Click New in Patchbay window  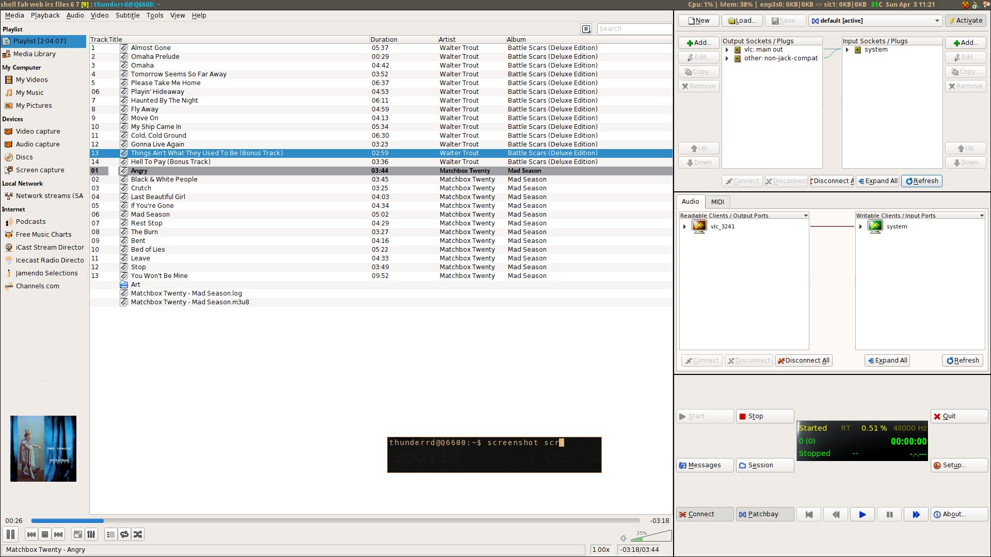tap(699, 21)
